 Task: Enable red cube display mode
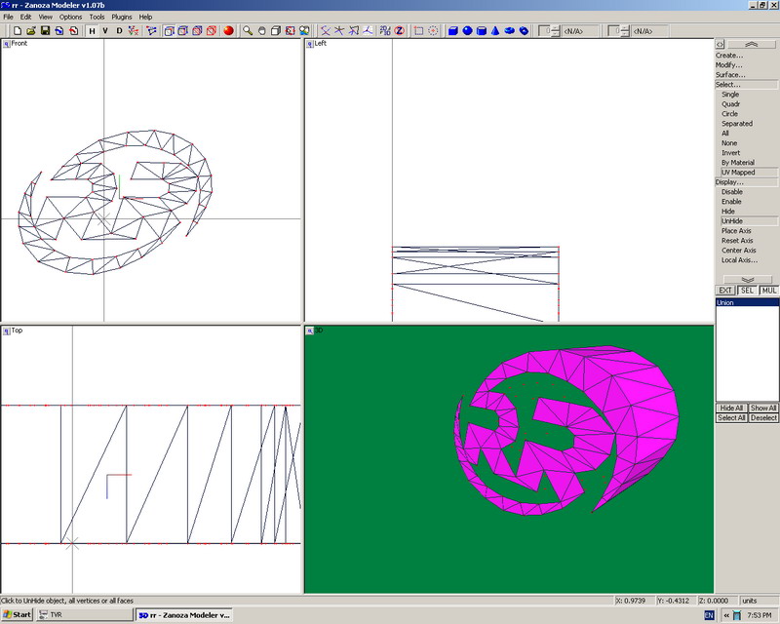coord(212,31)
